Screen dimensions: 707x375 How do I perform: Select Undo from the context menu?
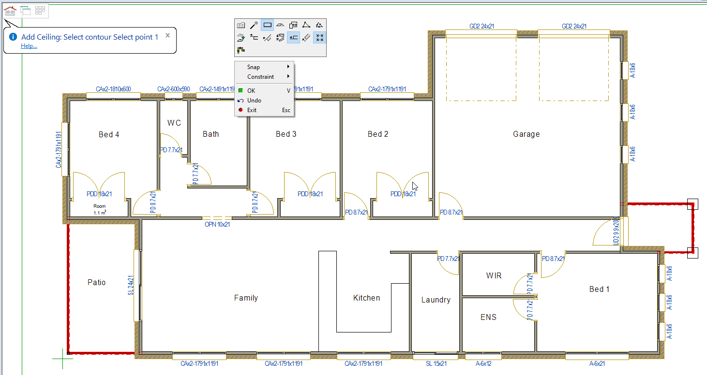pyautogui.click(x=254, y=101)
